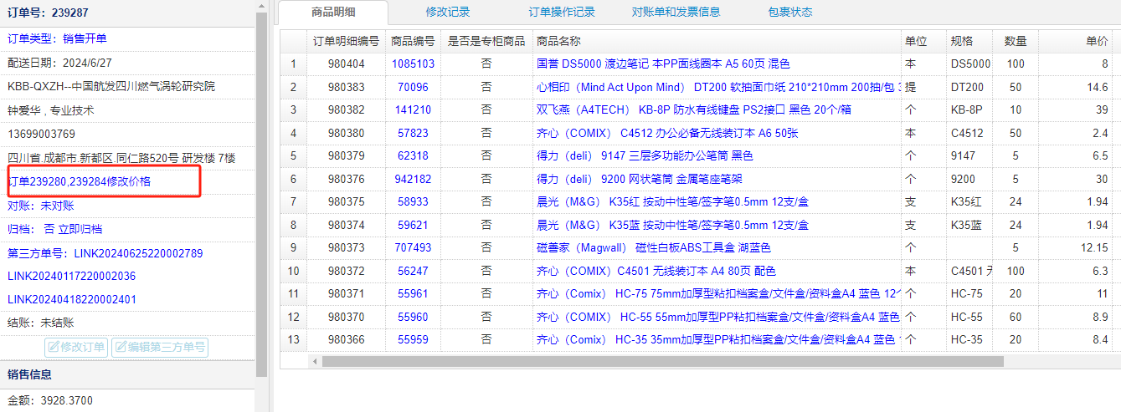
Task: Click the 修改订单 button
Action: coord(76,348)
